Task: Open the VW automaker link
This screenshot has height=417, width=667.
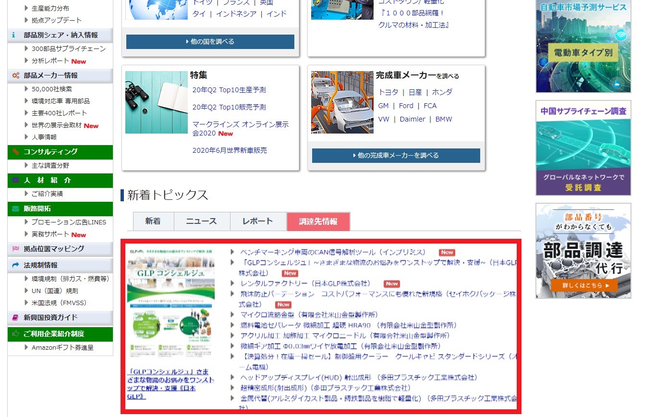Action: 384,119
